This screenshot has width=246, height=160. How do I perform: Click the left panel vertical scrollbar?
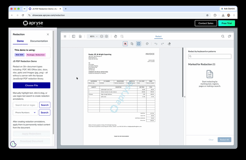tap(53, 82)
